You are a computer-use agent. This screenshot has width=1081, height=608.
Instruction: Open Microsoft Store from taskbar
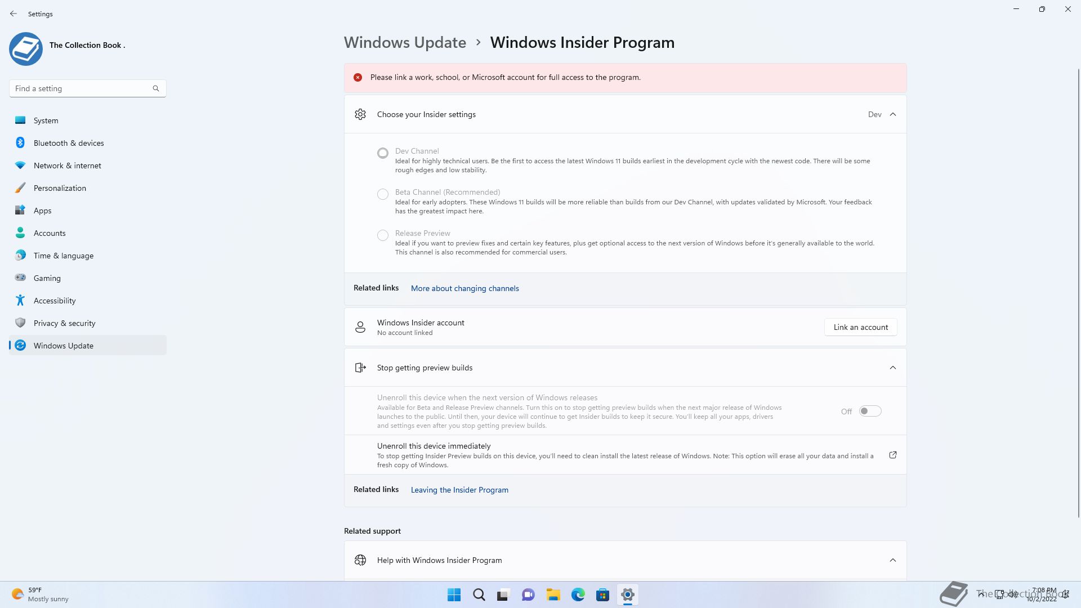coord(603,594)
